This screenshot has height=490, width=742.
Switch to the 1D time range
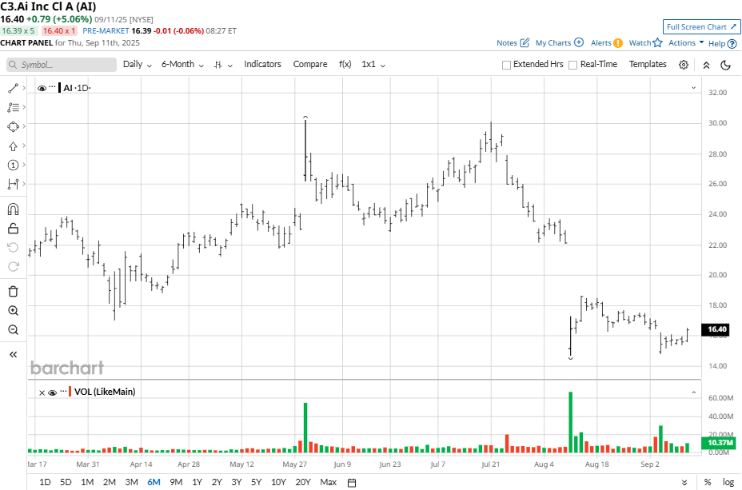pyautogui.click(x=45, y=482)
